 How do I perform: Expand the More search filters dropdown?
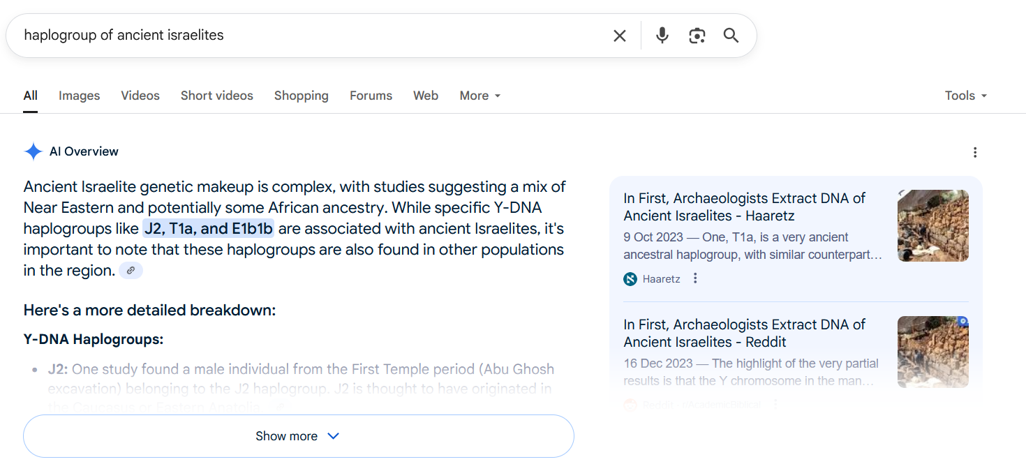pyautogui.click(x=480, y=96)
